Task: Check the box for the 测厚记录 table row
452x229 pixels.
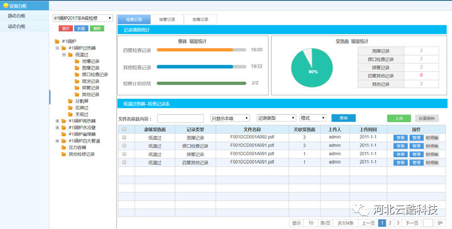Action: 124,137
